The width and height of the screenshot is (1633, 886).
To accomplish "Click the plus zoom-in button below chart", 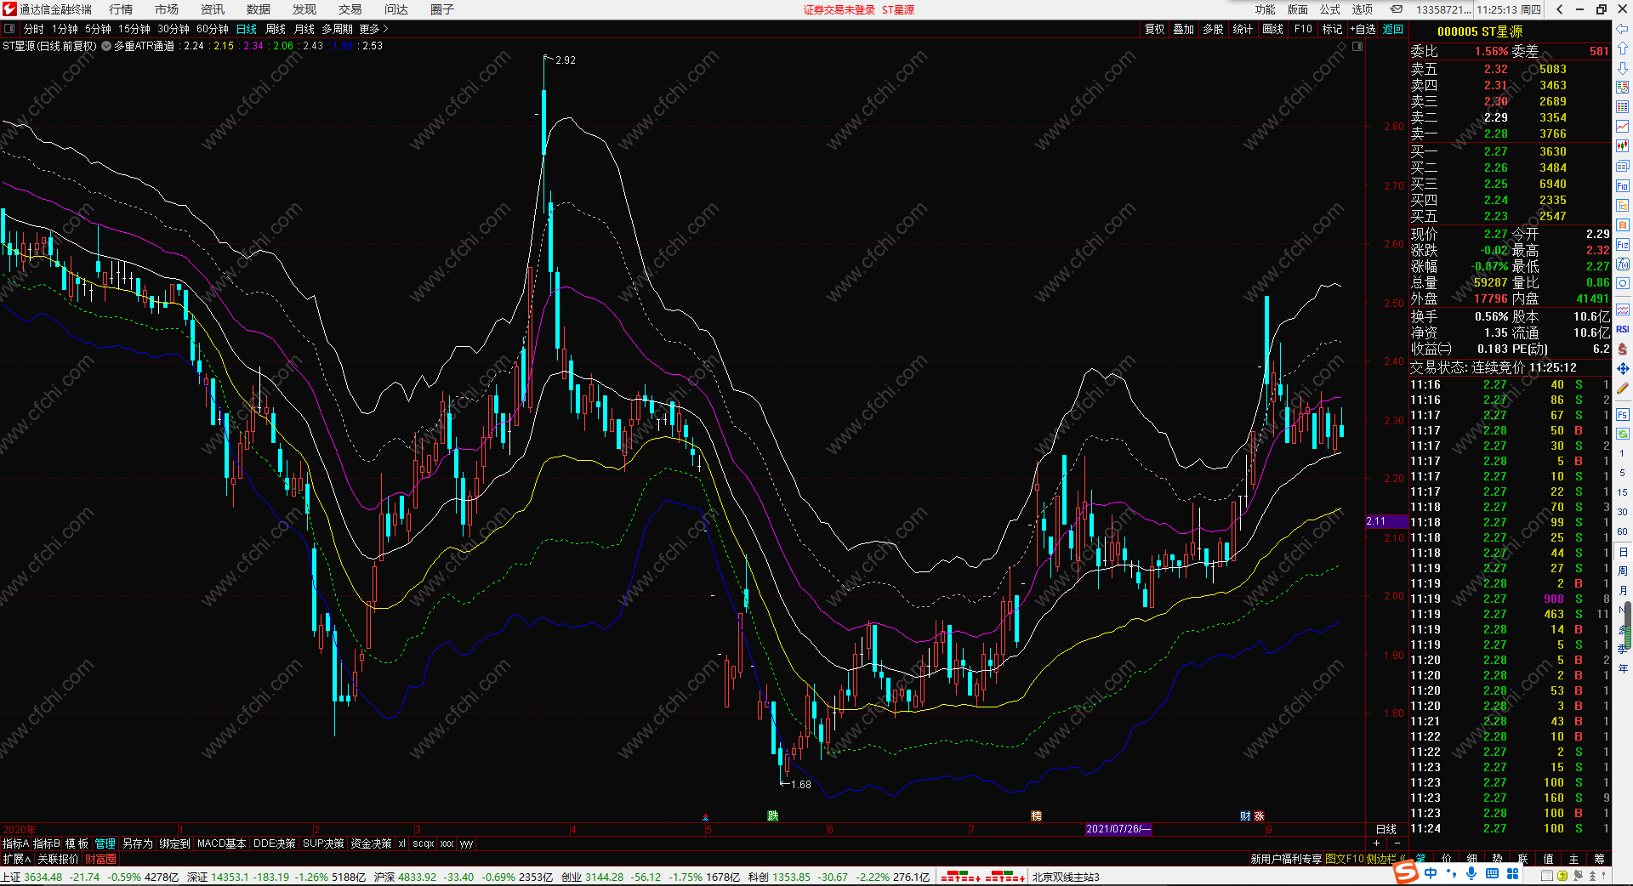I will 1377,843.
